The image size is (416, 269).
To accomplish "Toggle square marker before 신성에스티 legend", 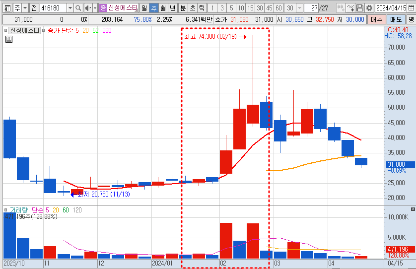I will point(5,30).
